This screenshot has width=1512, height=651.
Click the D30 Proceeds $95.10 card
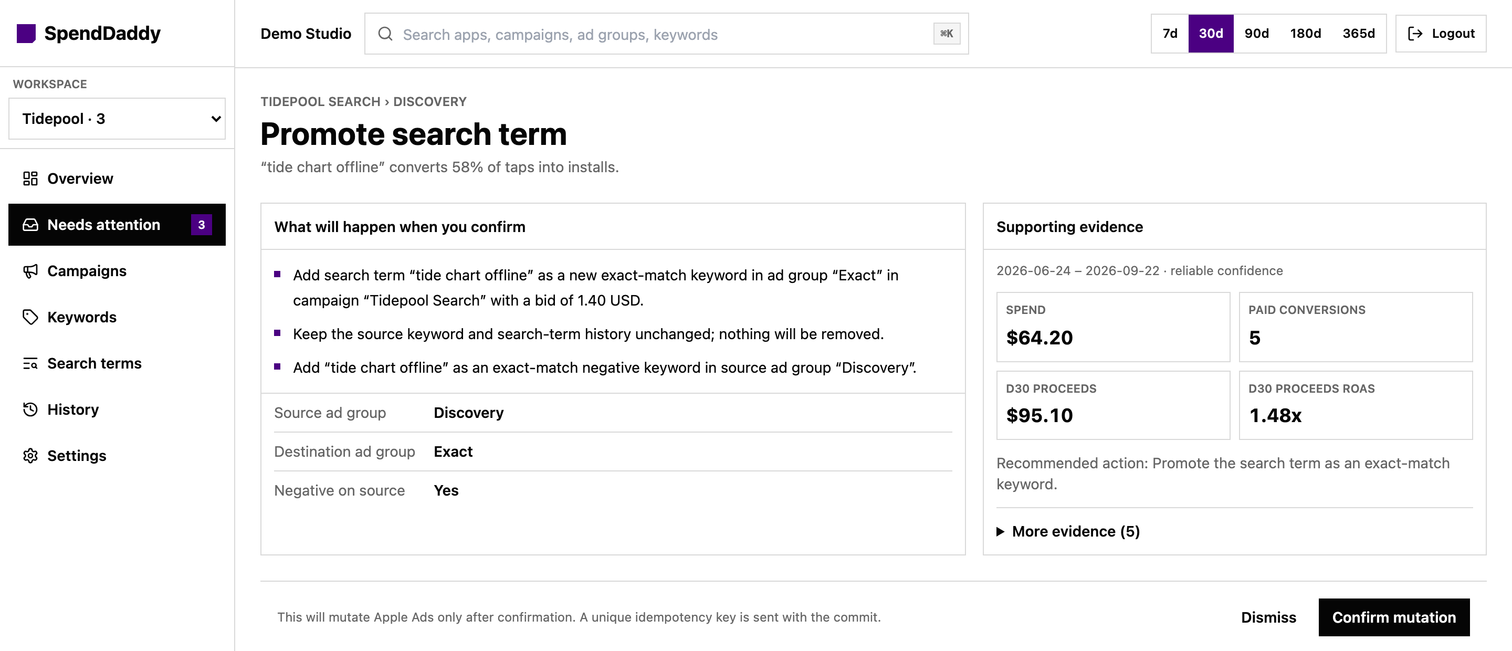[x=1113, y=405]
